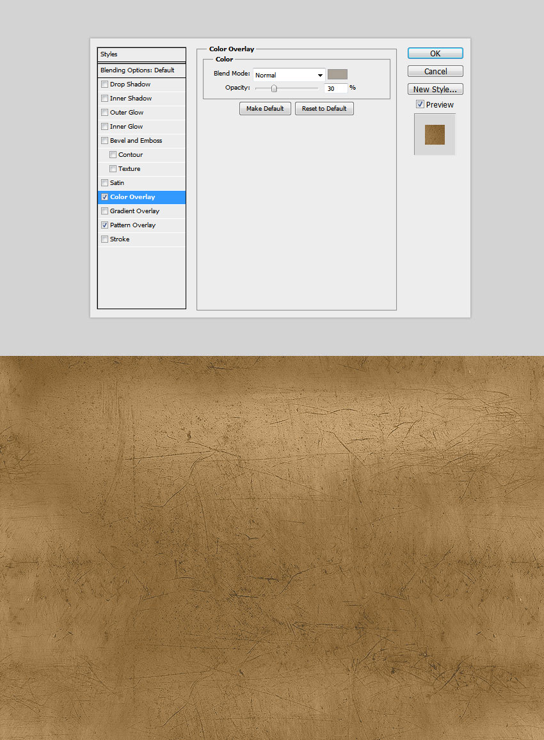
Task: Confirm with the OK button
Action: point(435,53)
